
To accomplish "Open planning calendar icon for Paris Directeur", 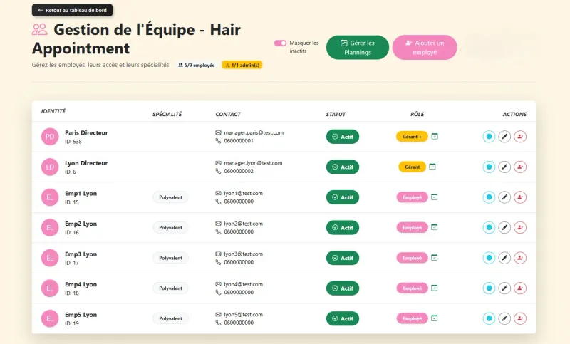I will (x=435, y=136).
